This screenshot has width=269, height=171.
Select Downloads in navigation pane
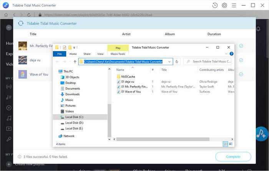(72, 94)
